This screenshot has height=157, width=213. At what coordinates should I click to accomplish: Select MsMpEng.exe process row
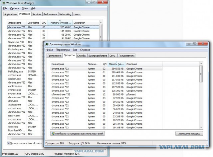pos(25,72)
